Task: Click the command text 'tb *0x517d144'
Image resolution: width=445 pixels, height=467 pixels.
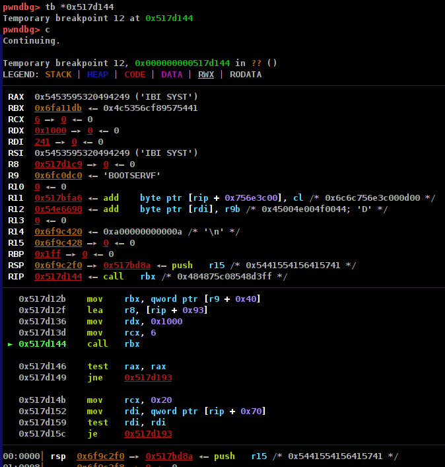Action: tap(79, 7)
